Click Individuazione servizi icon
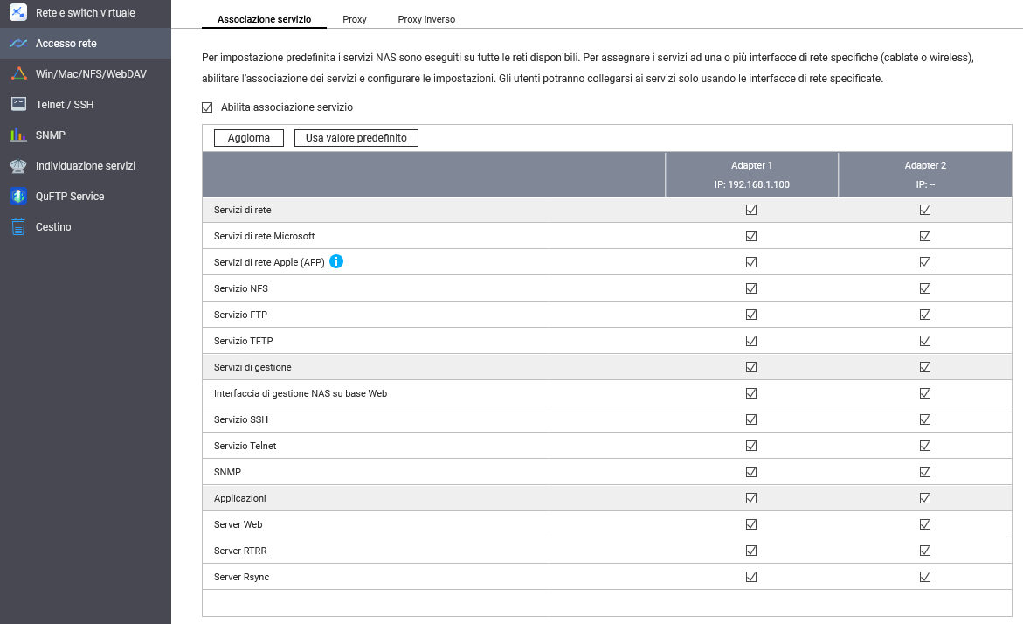This screenshot has width=1023, height=624. pos(18,166)
